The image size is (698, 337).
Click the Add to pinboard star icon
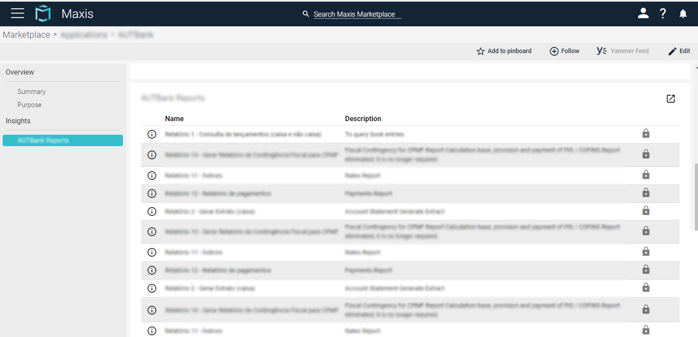(481, 51)
